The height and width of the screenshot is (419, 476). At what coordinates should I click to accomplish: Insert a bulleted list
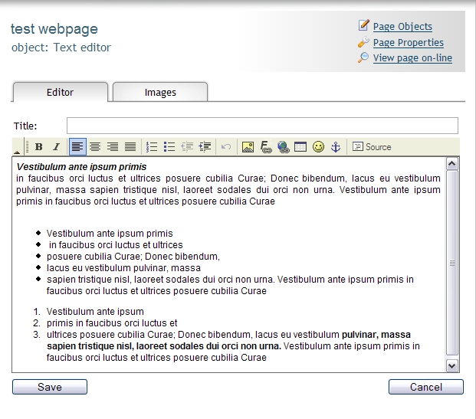point(169,147)
